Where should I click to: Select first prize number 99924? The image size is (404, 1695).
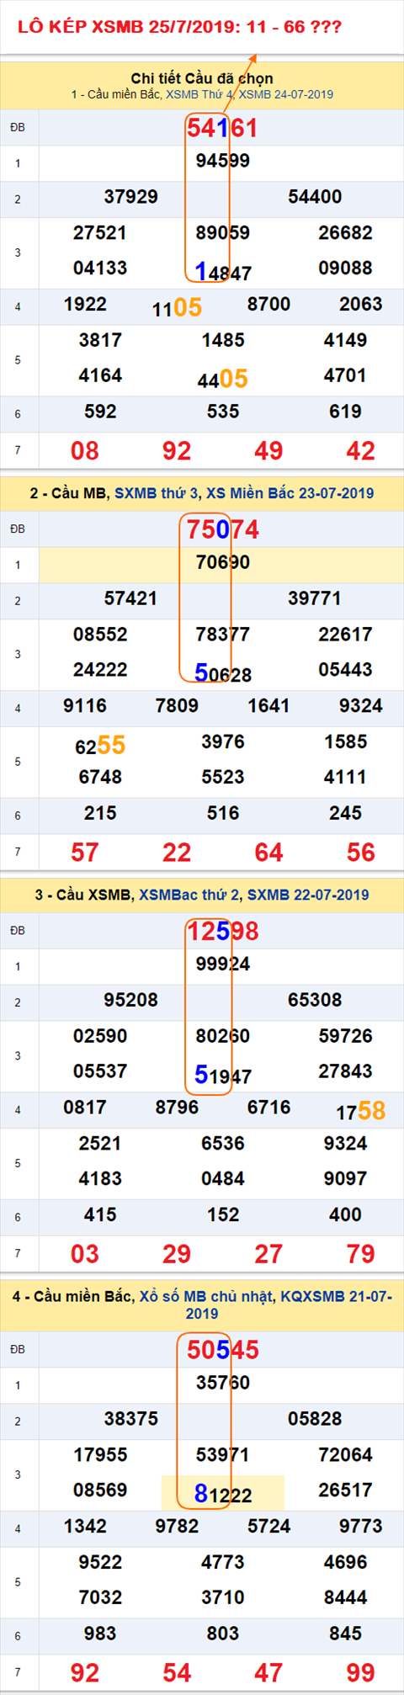(222, 964)
